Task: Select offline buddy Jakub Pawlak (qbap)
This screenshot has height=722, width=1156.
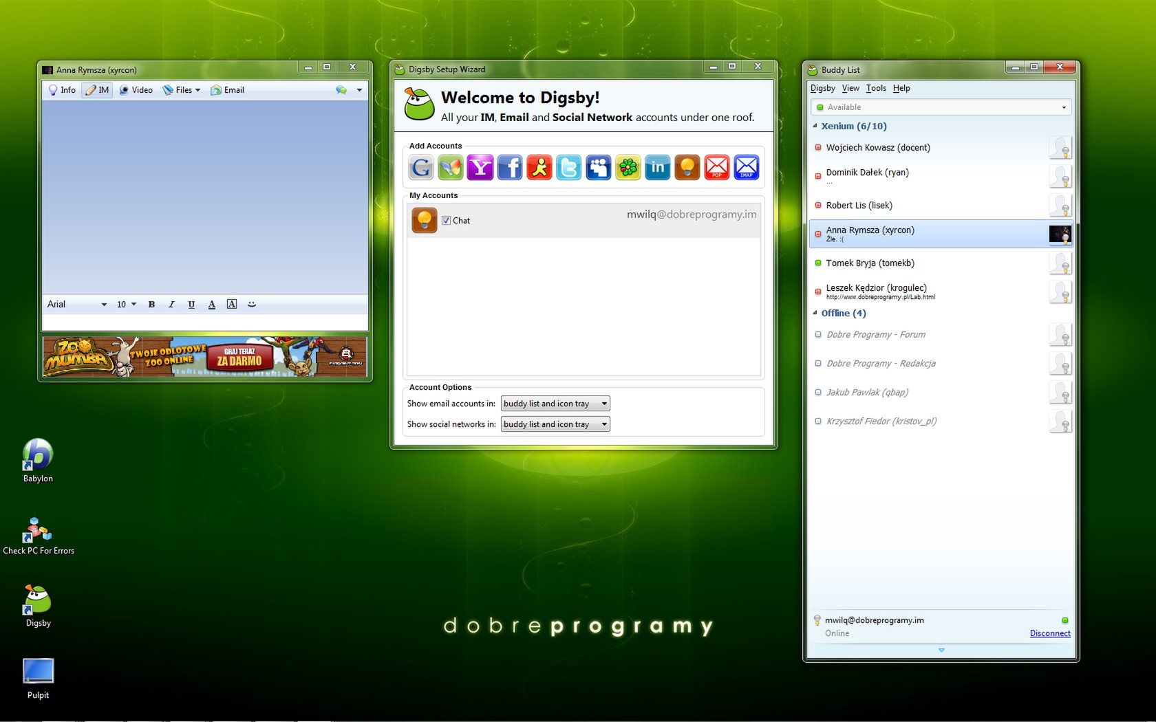Action: (941, 393)
